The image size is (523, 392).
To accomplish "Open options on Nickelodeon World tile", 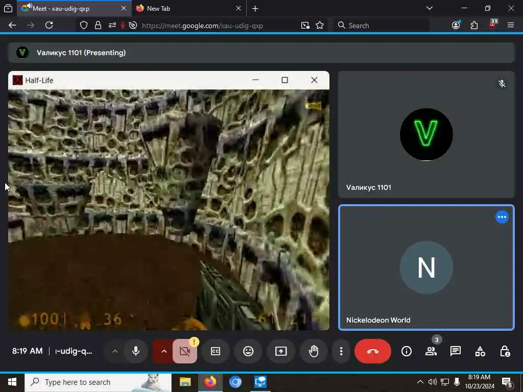I will pyautogui.click(x=502, y=217).
